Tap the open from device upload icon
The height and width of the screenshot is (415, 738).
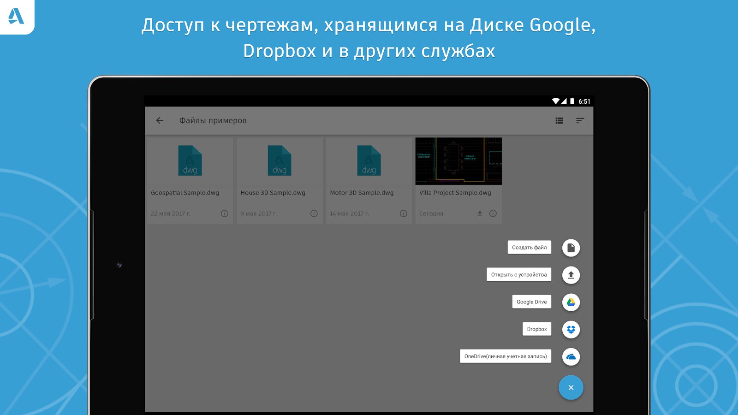pyautogui.click(x=571, y=275)
